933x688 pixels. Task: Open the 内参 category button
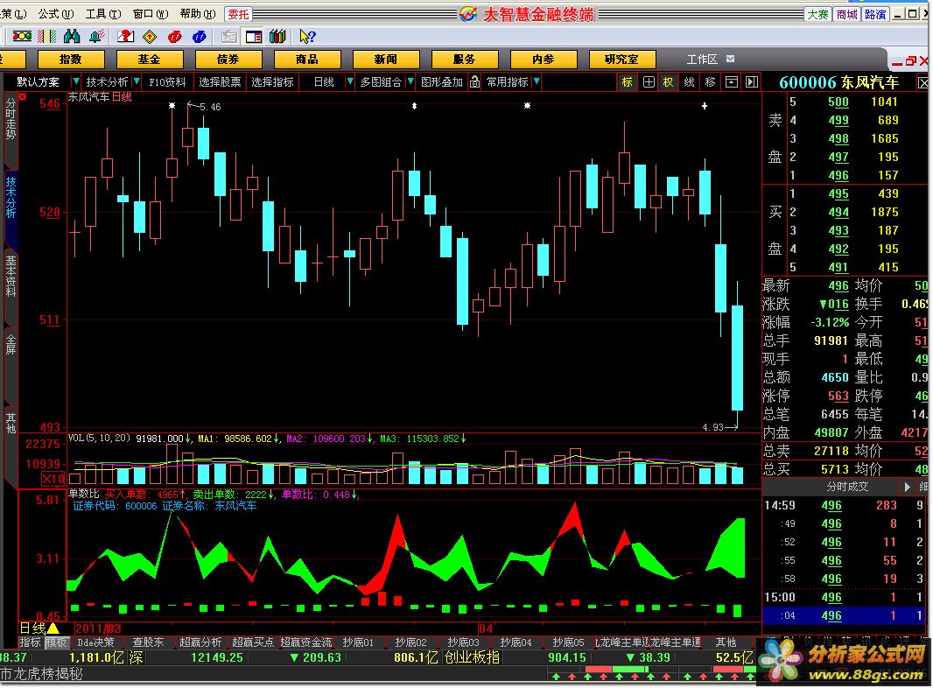544,59
